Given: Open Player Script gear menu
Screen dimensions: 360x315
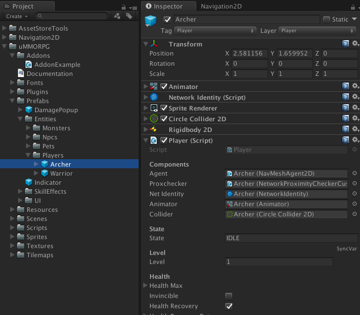Looking at the screenshot, I should 355,140.
